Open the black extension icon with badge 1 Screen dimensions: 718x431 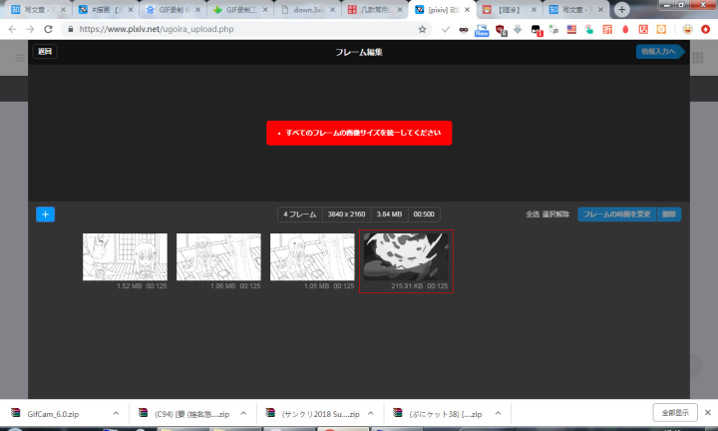coord(537,30)
